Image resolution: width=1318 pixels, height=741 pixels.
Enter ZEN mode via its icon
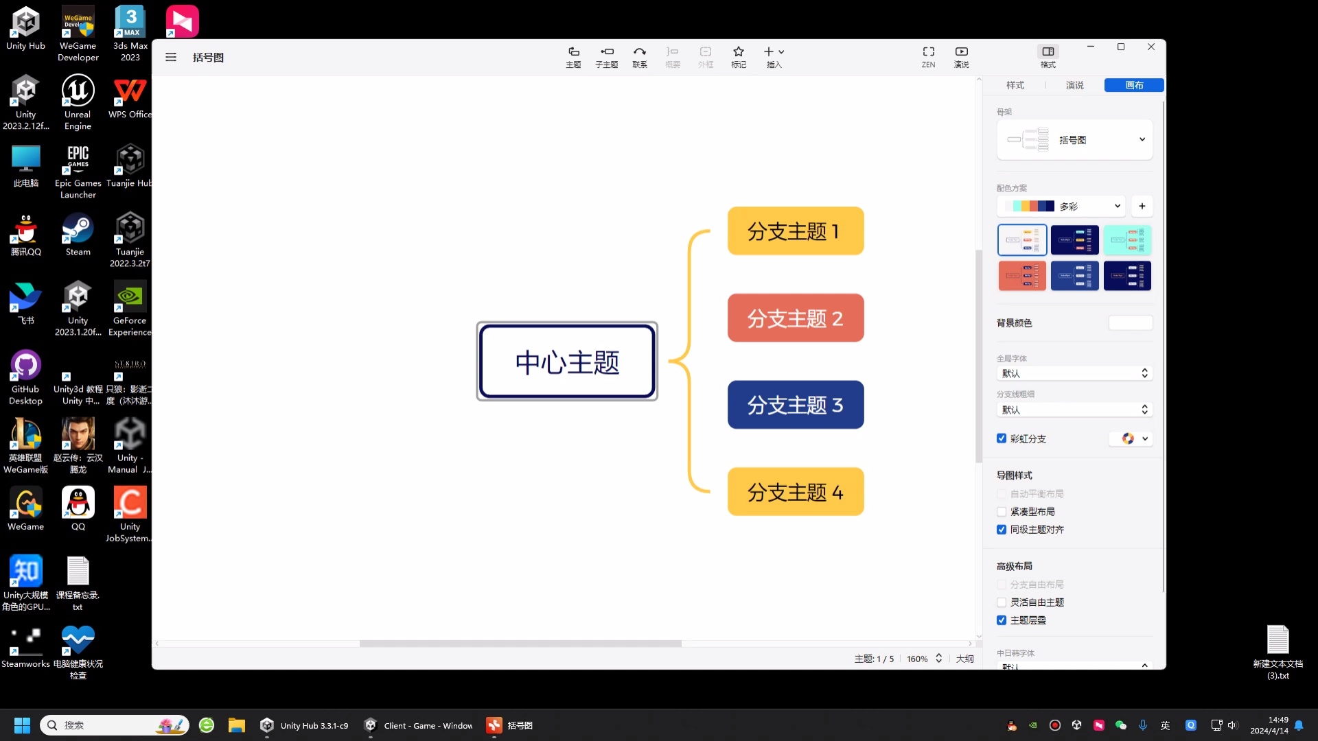(x=928, y=56)
